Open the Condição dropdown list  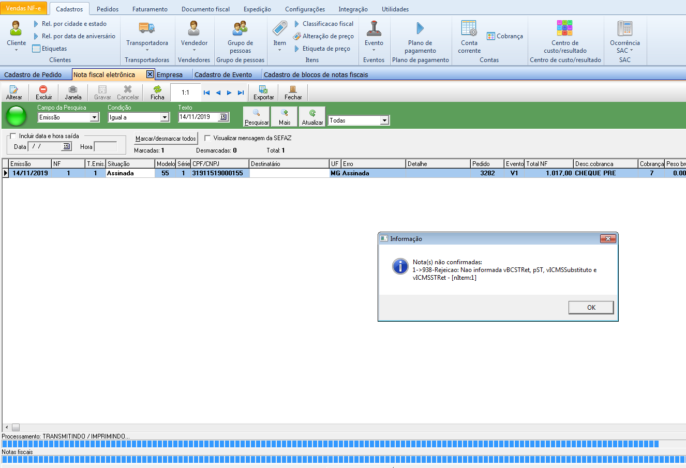pos(165,117)
